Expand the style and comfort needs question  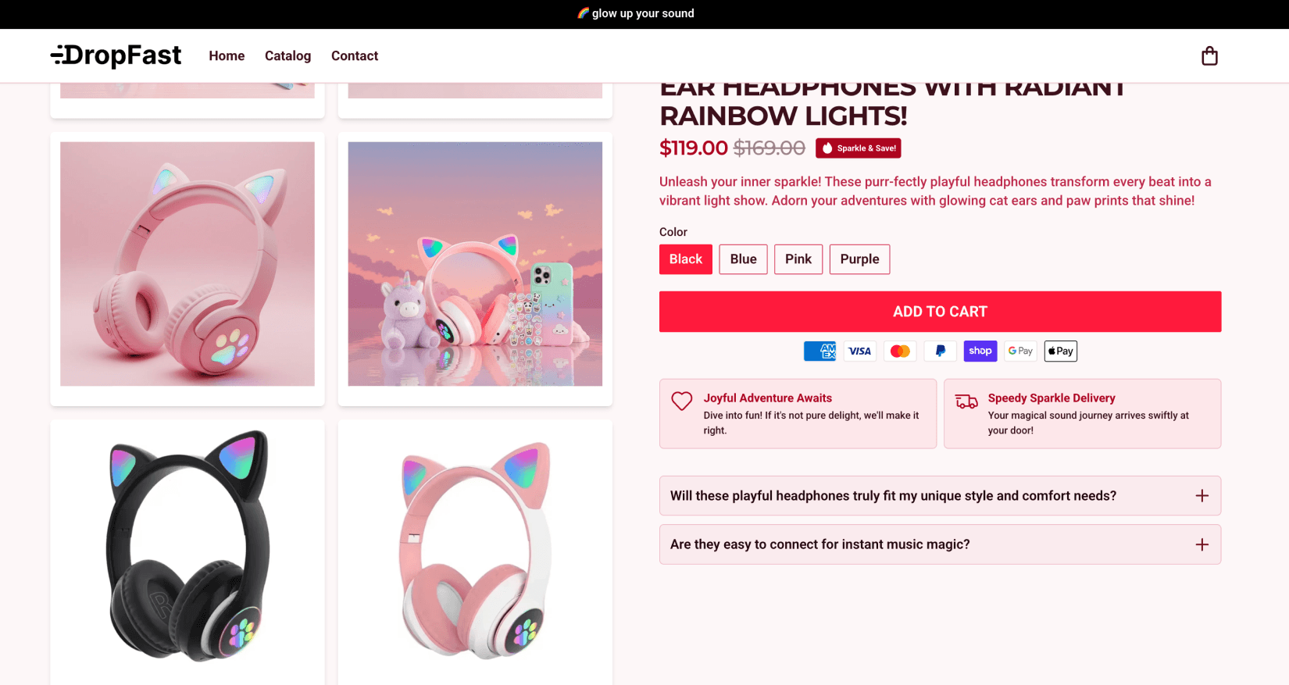pyautogui.click(x=940, y=496)
